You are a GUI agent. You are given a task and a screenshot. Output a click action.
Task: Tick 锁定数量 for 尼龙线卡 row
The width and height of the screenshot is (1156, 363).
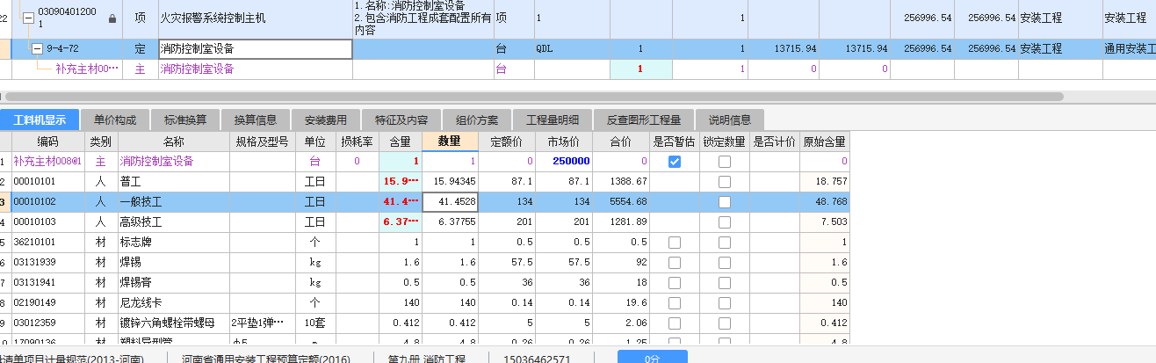click(x=725, y=303)
